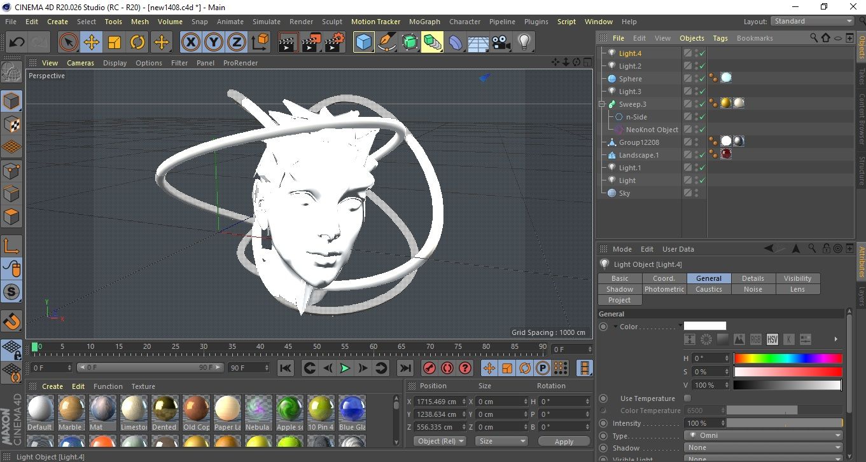866x462 pixels.
Task: Enable the Use Temperature checkbox
Action: coord(687,398)
